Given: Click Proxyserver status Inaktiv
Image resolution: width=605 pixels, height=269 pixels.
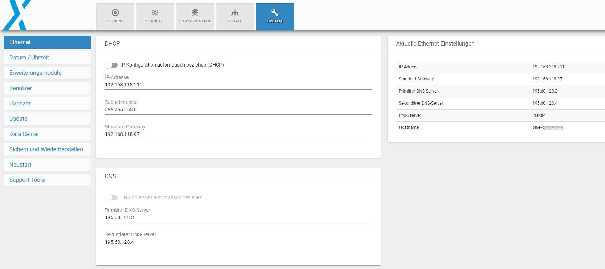Looking at the screenshot, I should coord(538,115).
